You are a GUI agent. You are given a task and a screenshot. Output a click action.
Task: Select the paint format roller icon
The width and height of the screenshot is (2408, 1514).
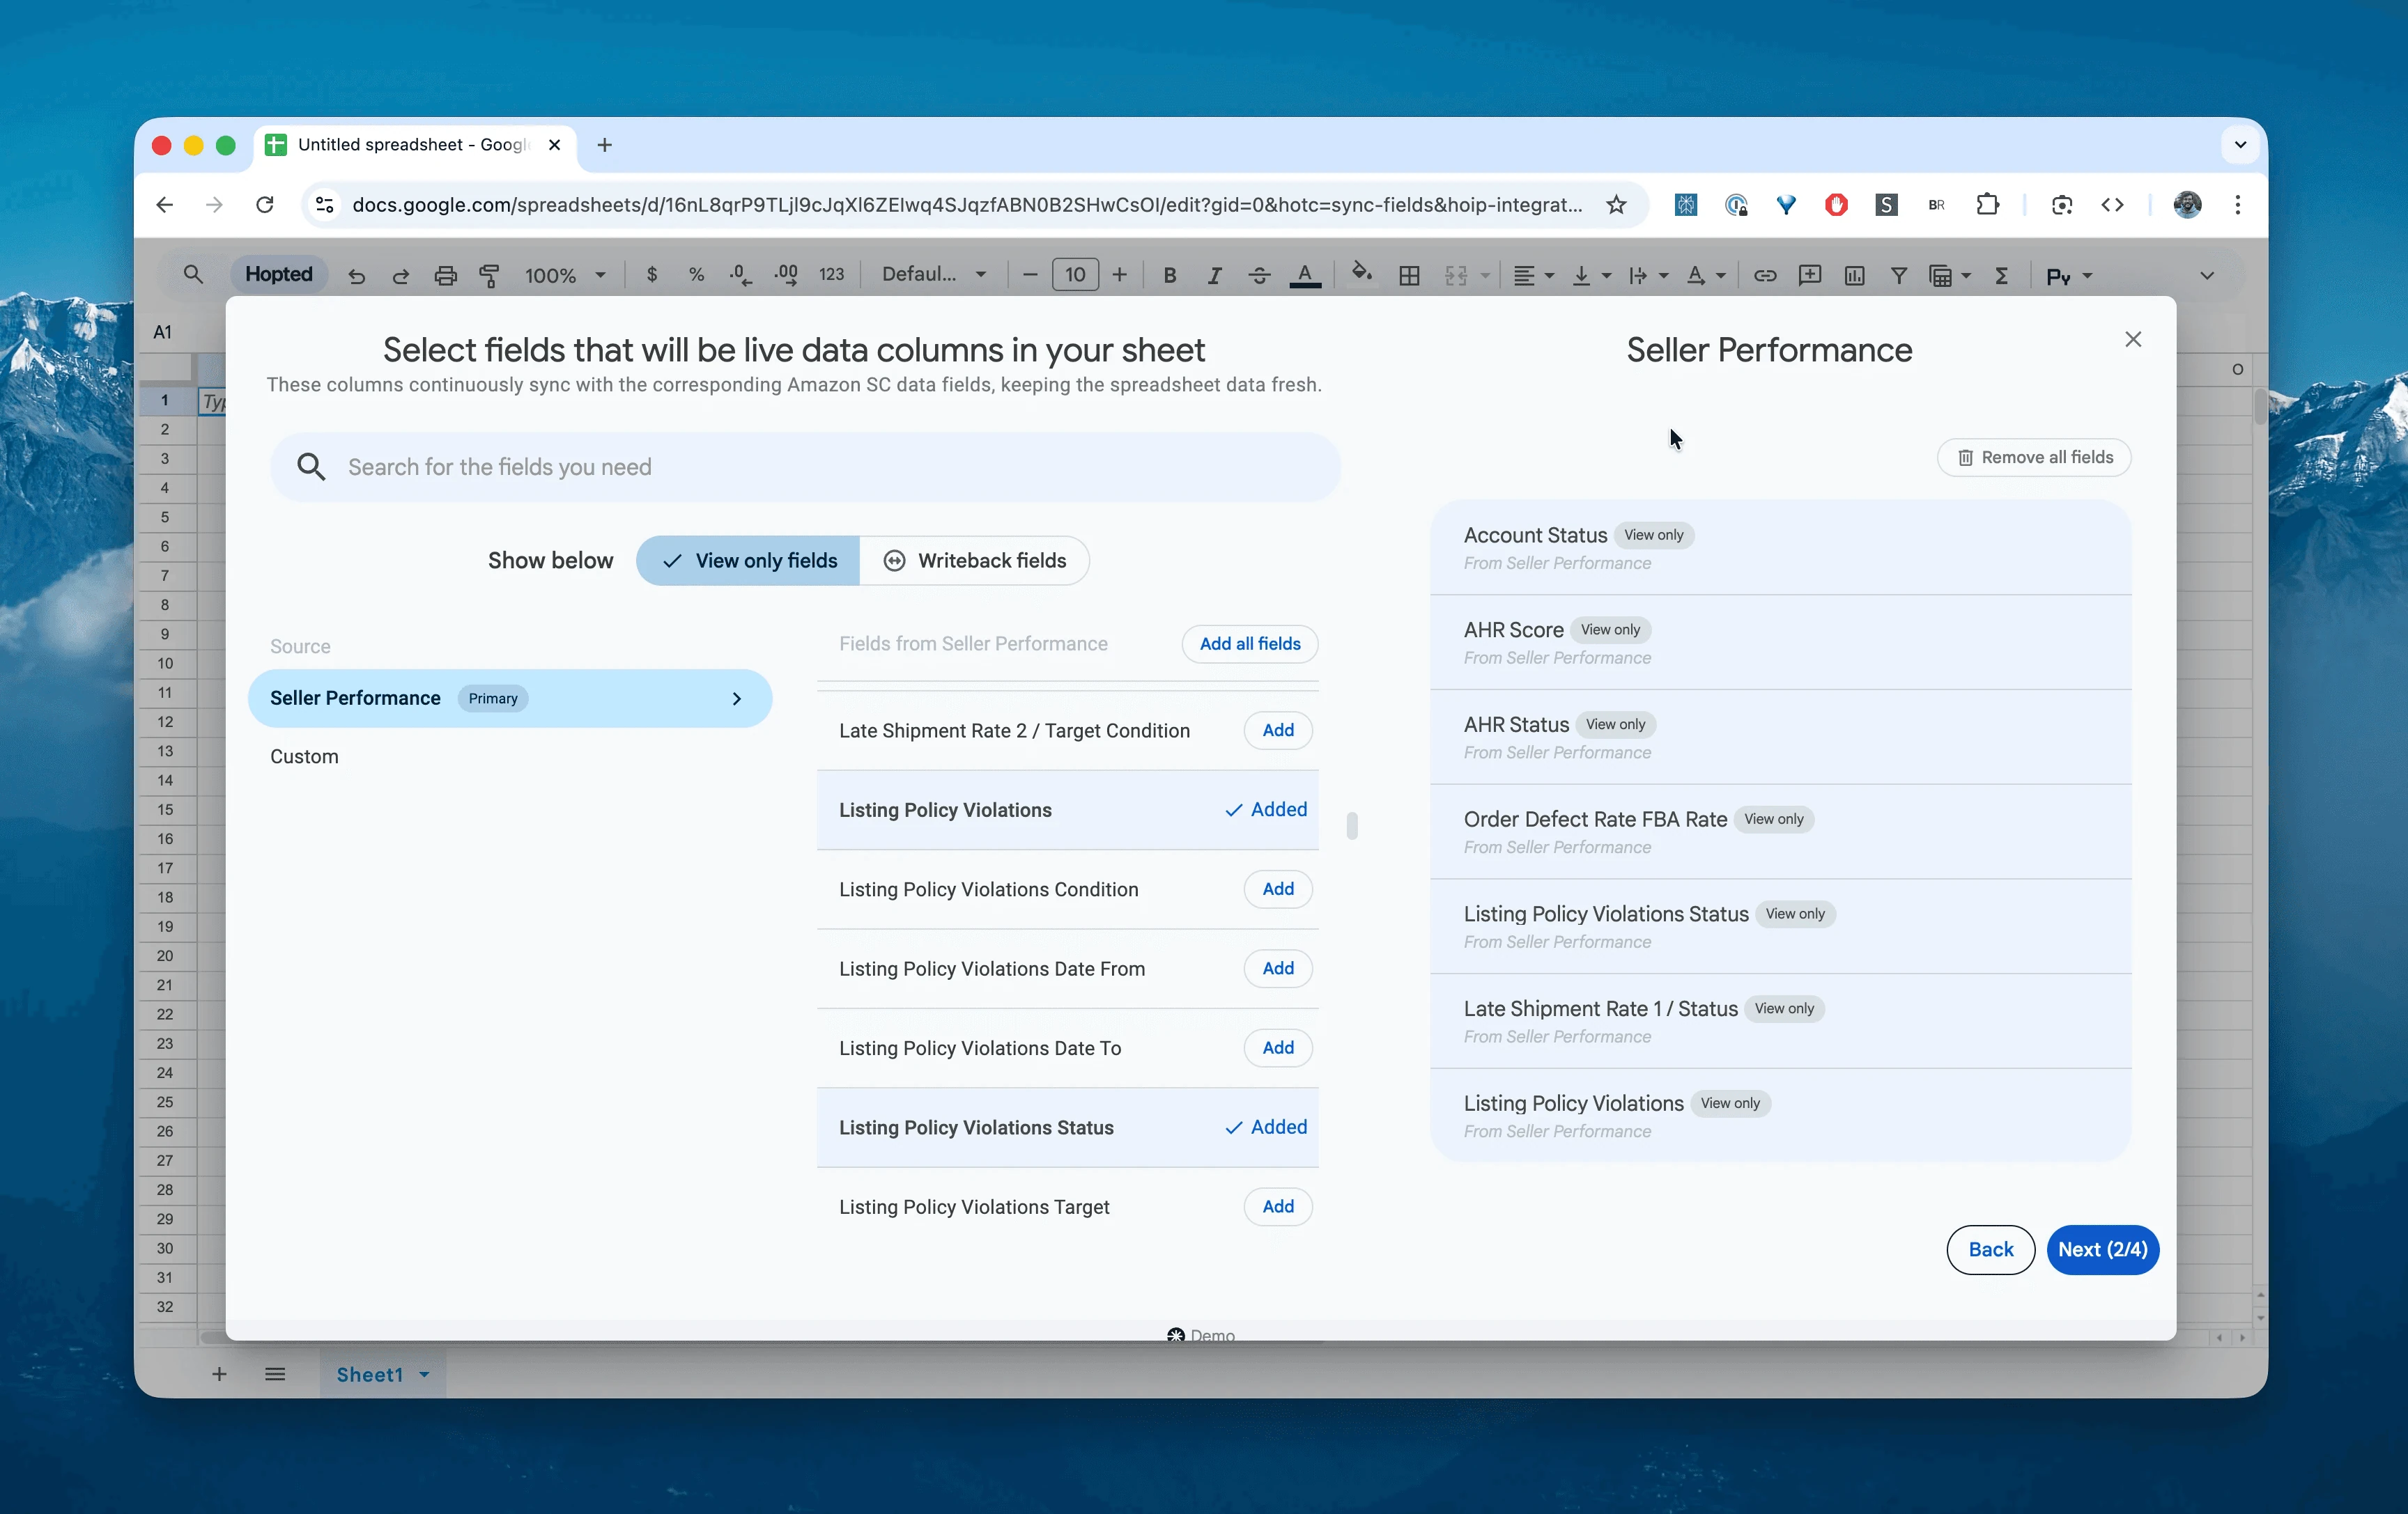[x=489, y=276]
